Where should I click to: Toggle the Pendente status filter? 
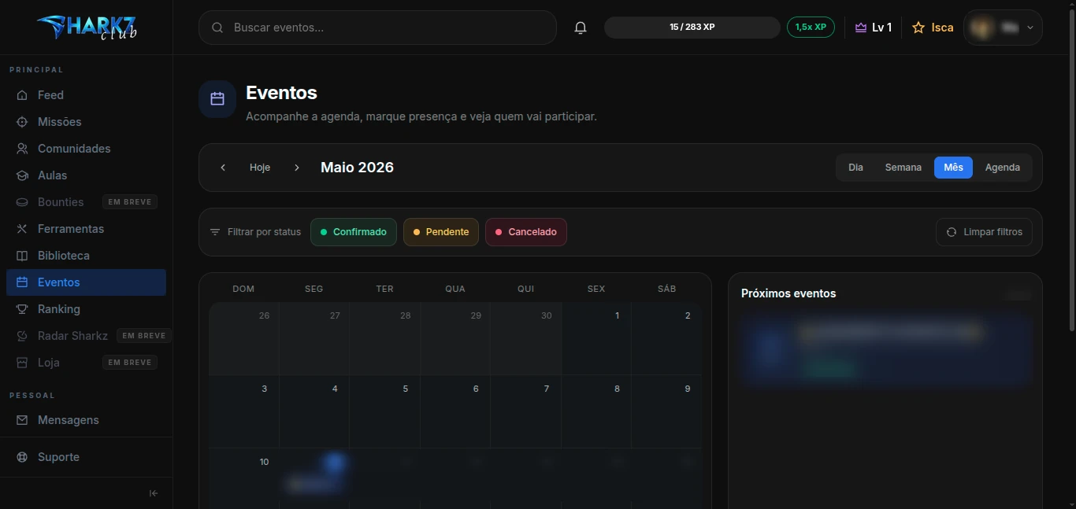click(441, 232)
